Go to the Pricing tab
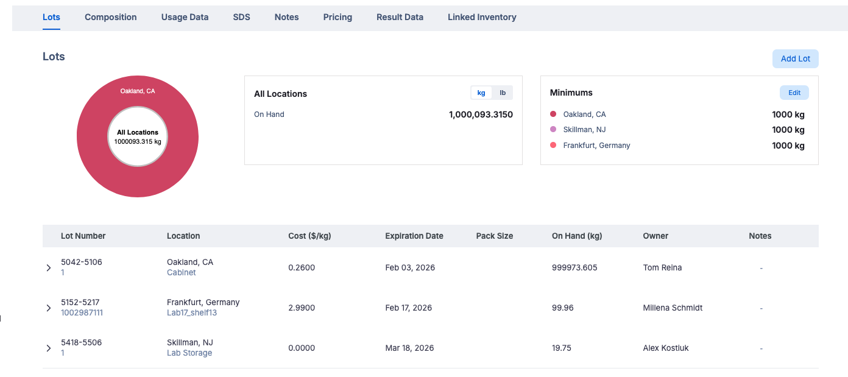This screenshot has height=377, width=848. 337,17
